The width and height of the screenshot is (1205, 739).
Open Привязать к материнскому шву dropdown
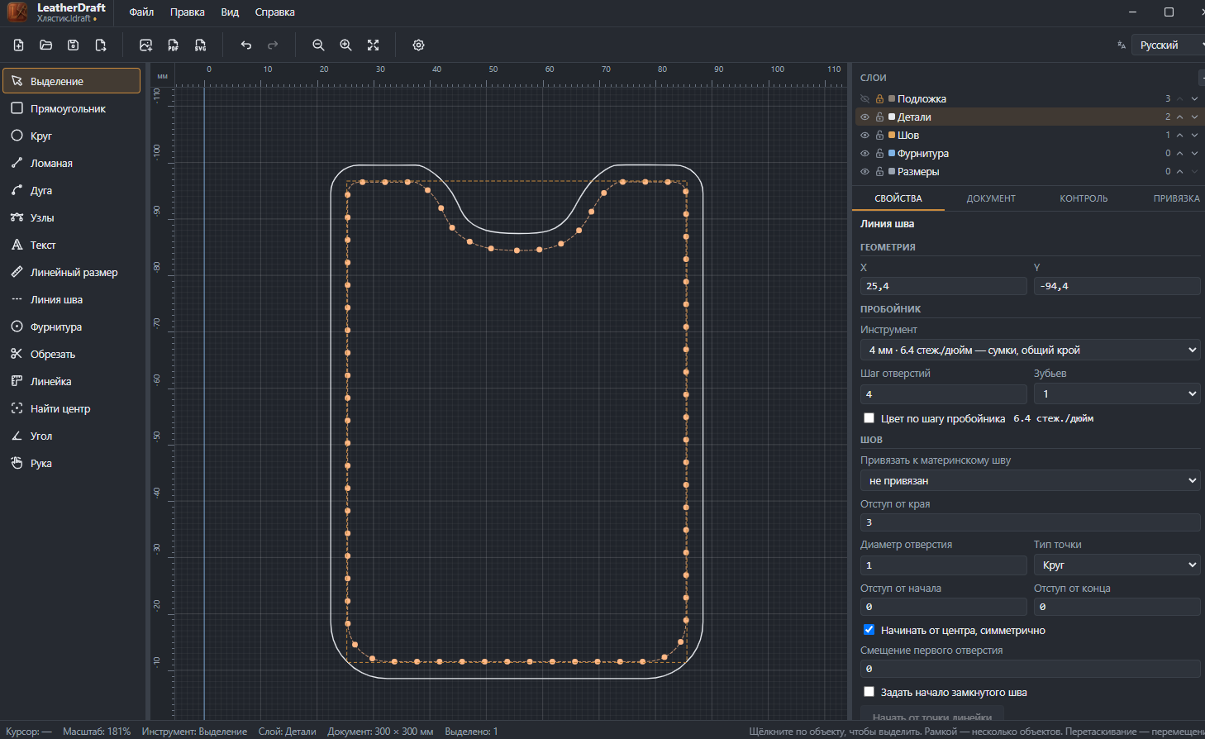(x=1031, y=481)
